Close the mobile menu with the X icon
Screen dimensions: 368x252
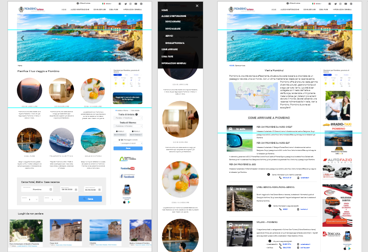(x=197, y=6)
